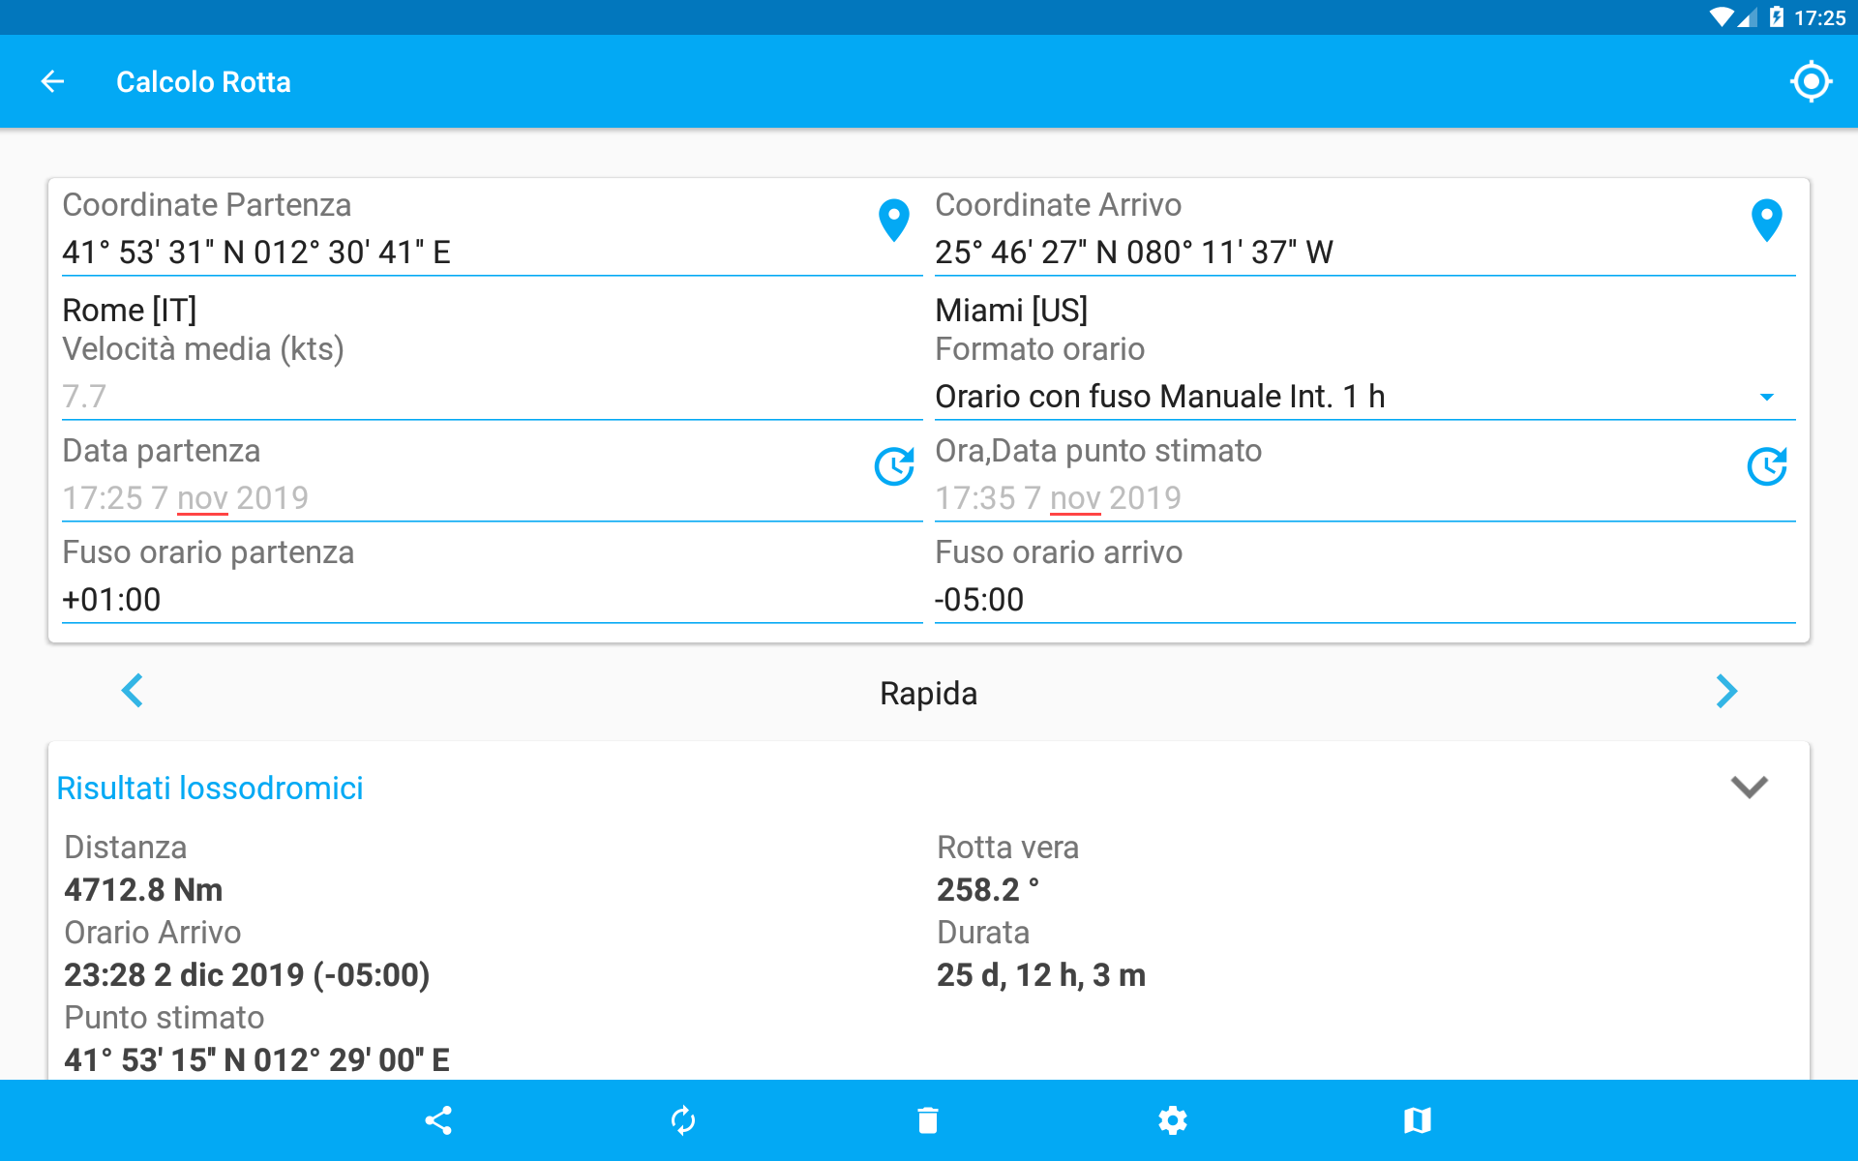Reset departure date with clock icon
Image resolution: width=1858 pixels, height=1161 pixels.
point(893,466)
